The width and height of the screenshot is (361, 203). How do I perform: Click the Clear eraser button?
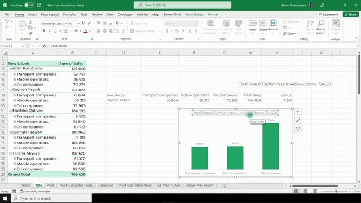point(289,34)
